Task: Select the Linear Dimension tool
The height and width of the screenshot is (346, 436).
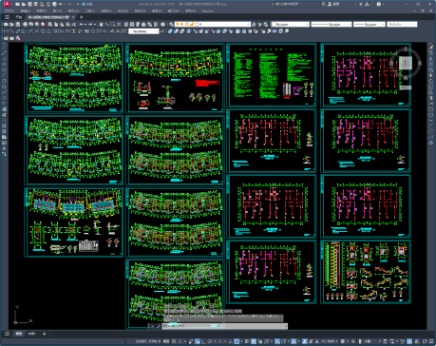Action: coord(6,31)
